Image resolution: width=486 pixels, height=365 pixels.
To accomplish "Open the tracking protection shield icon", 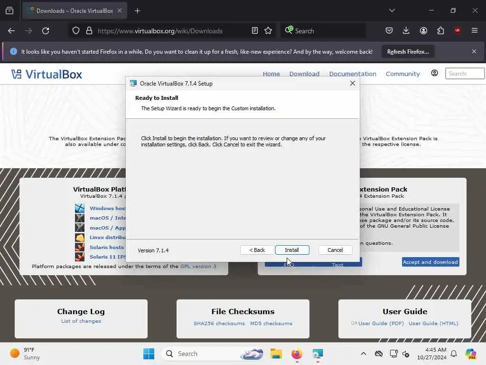I will point(76,31).
